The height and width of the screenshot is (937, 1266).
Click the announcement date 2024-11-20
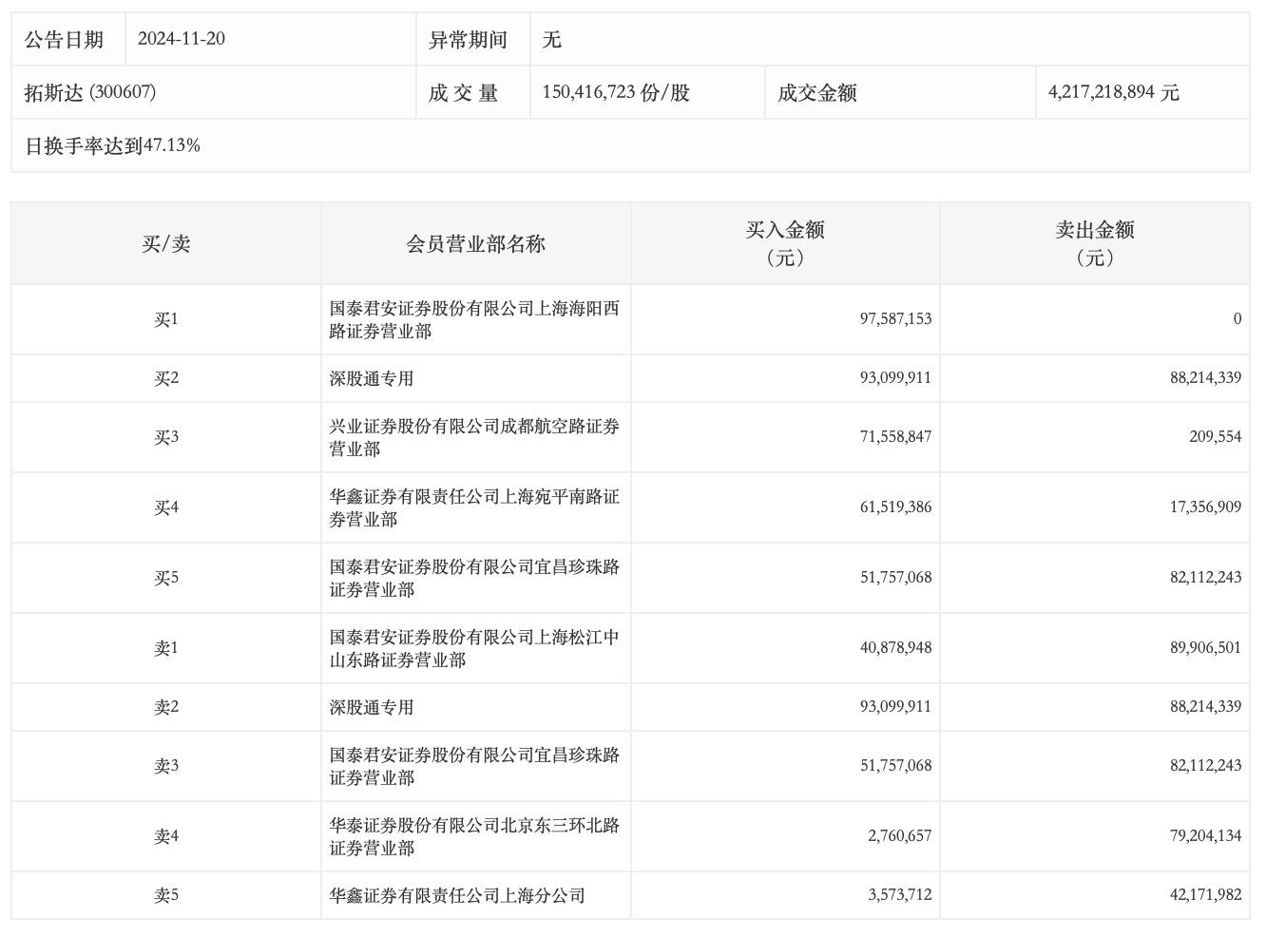(x=182, y=39)
